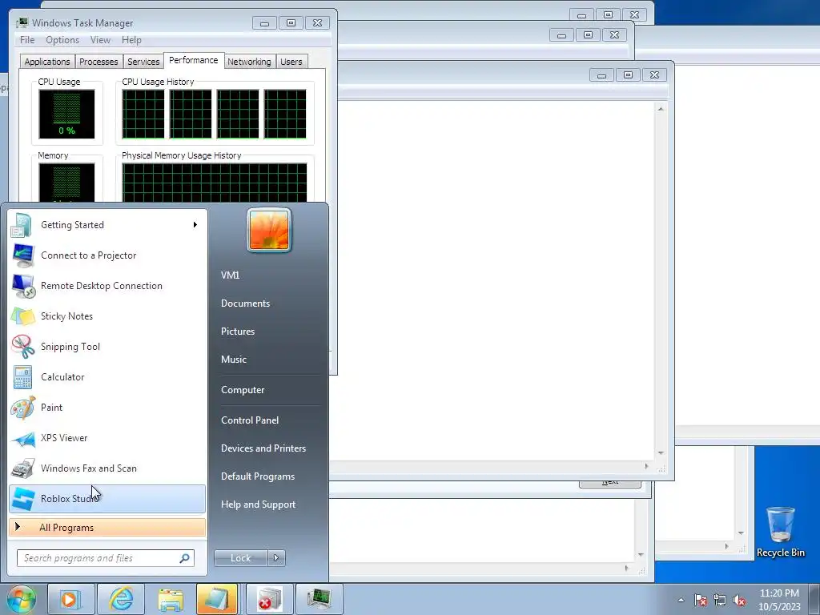Click the Start orb button
Viewport: 820px width, 615px height.
[x=22, y=599]
